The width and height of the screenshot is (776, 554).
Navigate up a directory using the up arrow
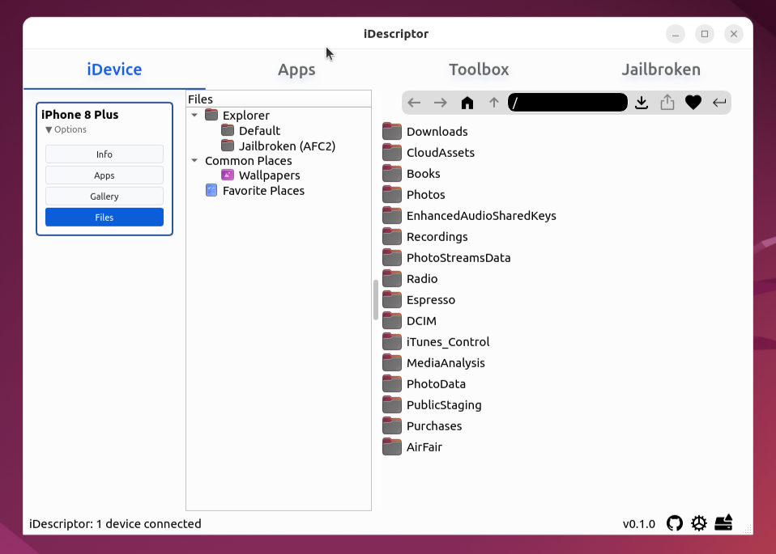pos(493,102)
